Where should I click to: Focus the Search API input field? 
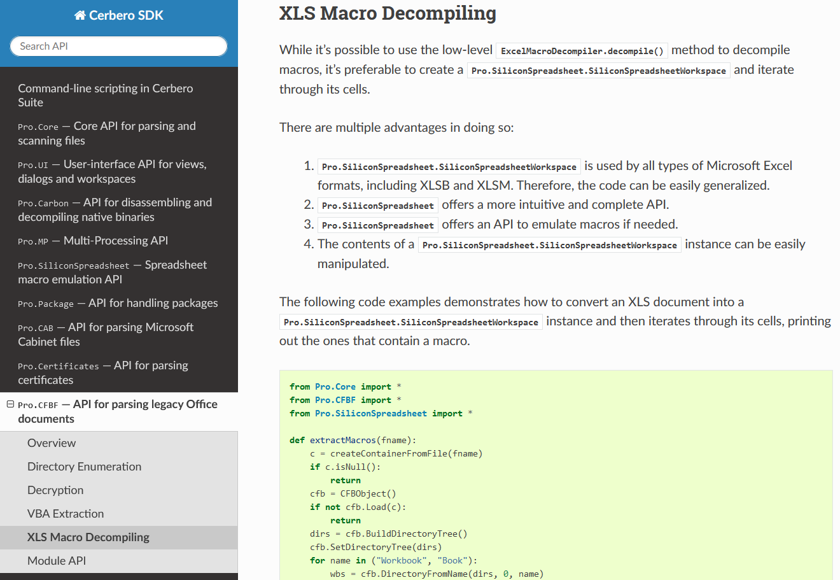click(118, 46)
